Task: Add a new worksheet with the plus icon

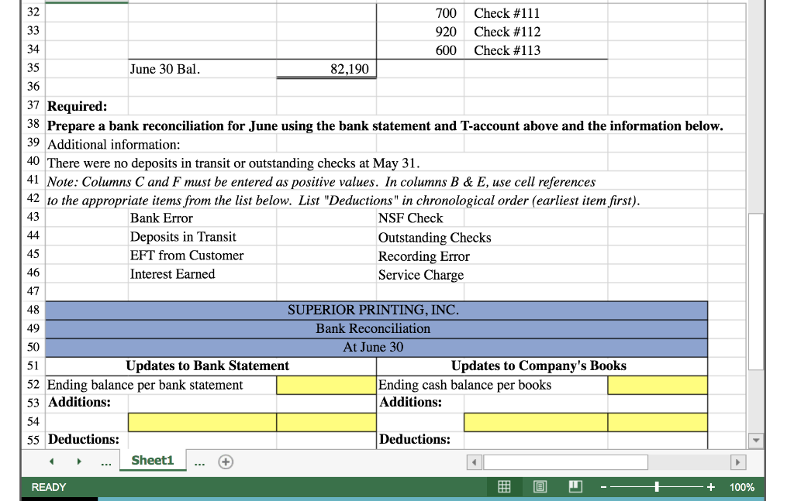Action: click(x=225, y=461)
